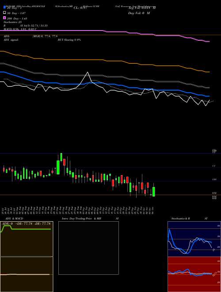
Task: Open the green ADX line chart panel
Action: (27, 239)
